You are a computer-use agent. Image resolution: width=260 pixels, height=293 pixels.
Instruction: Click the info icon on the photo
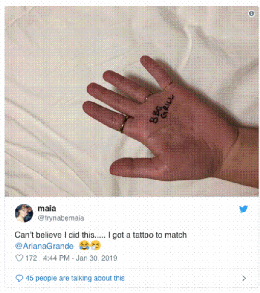click(x=251, y=14)
